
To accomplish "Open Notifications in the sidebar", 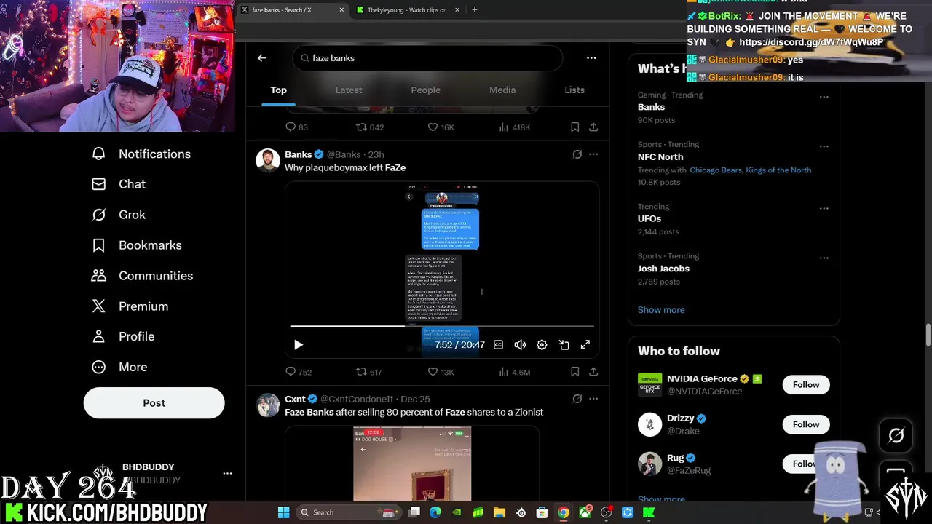I will [141, 154].
